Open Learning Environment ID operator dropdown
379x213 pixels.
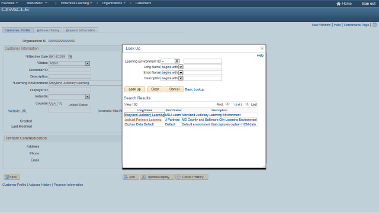177,62
